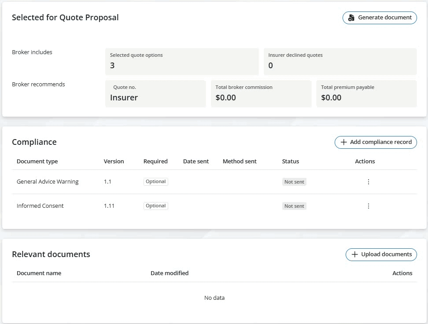Click the Informed Consent row name
Screen dimensions: 428x324
40,206
